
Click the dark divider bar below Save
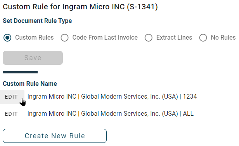click(x=20, y=72)
